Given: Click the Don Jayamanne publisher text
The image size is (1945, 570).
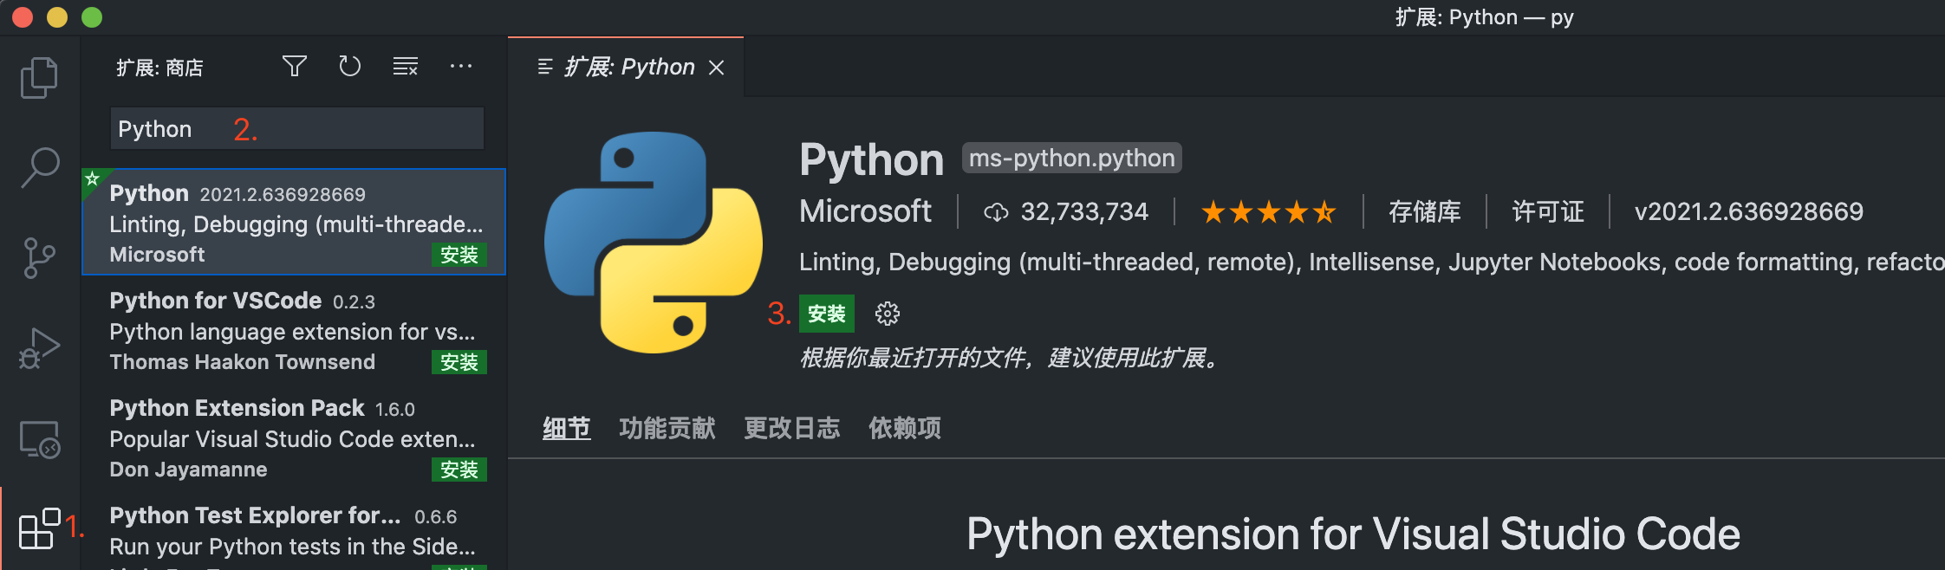Looking at the screenshot, I should click(188, 470).
